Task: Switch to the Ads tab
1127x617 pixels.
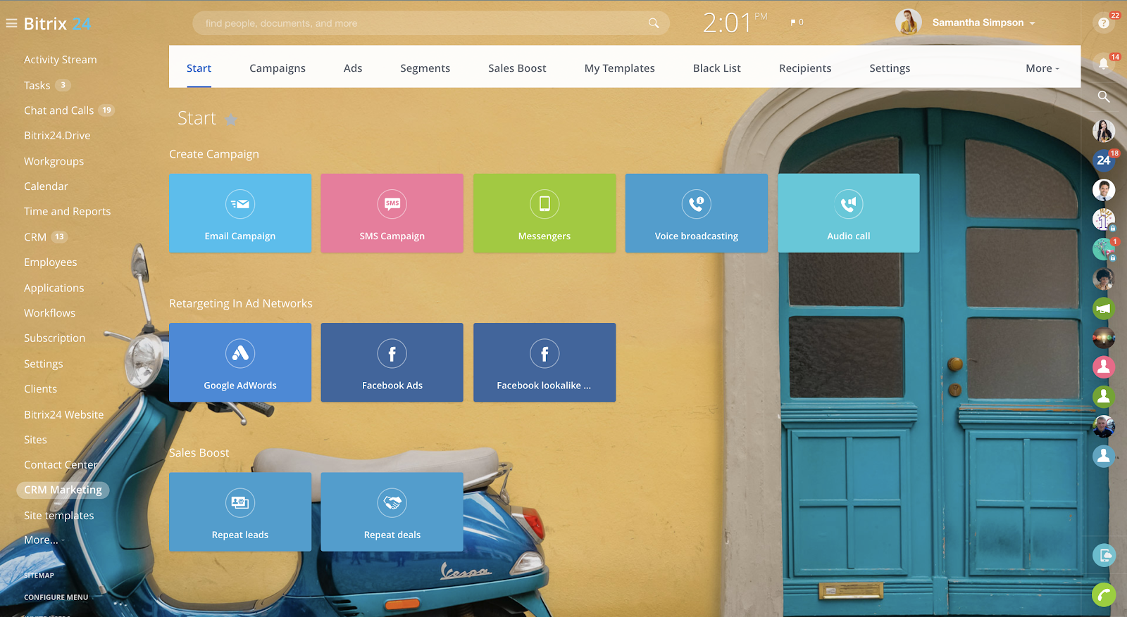Action: point(353,68)
